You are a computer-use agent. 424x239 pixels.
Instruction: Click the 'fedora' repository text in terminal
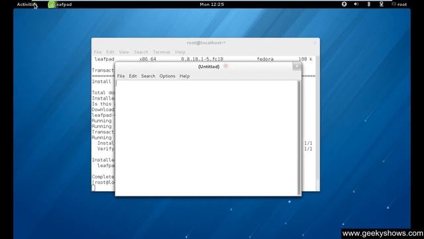265,59
